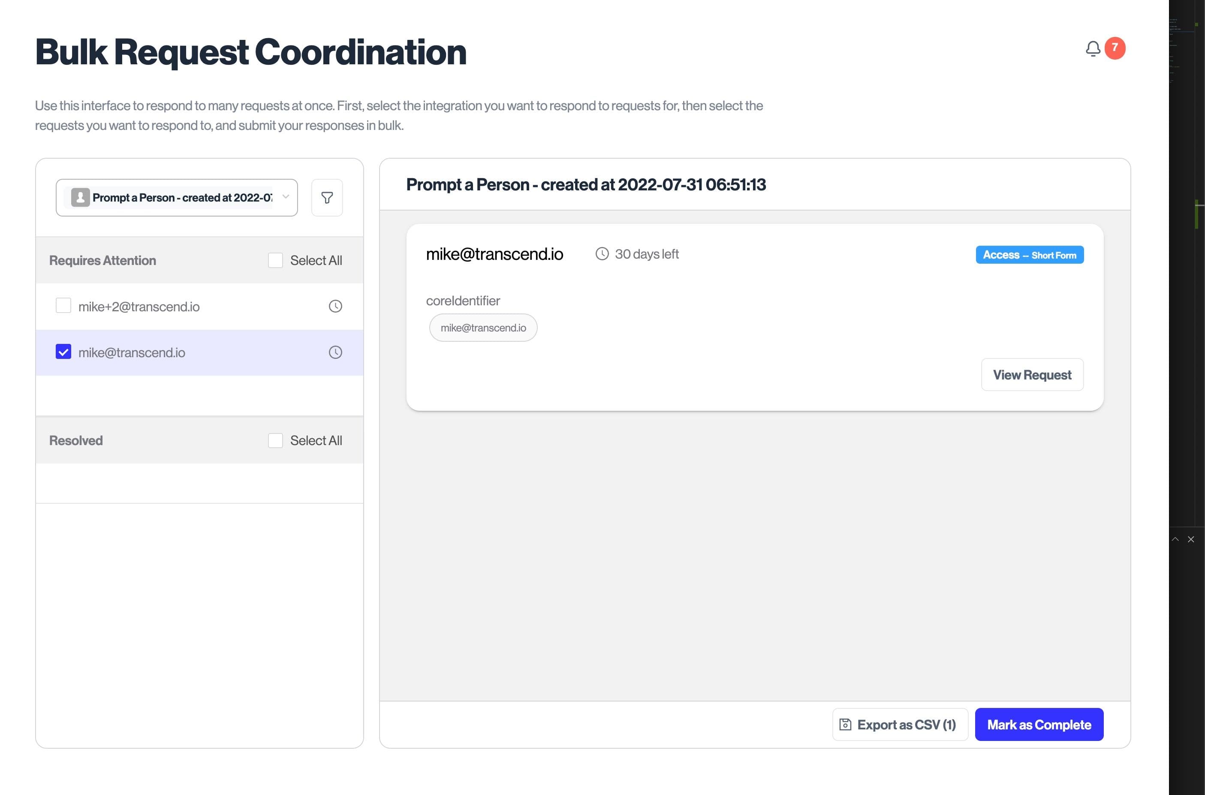Click Export as CSV (1) button
1205x795 pixels.
[900, 725]
